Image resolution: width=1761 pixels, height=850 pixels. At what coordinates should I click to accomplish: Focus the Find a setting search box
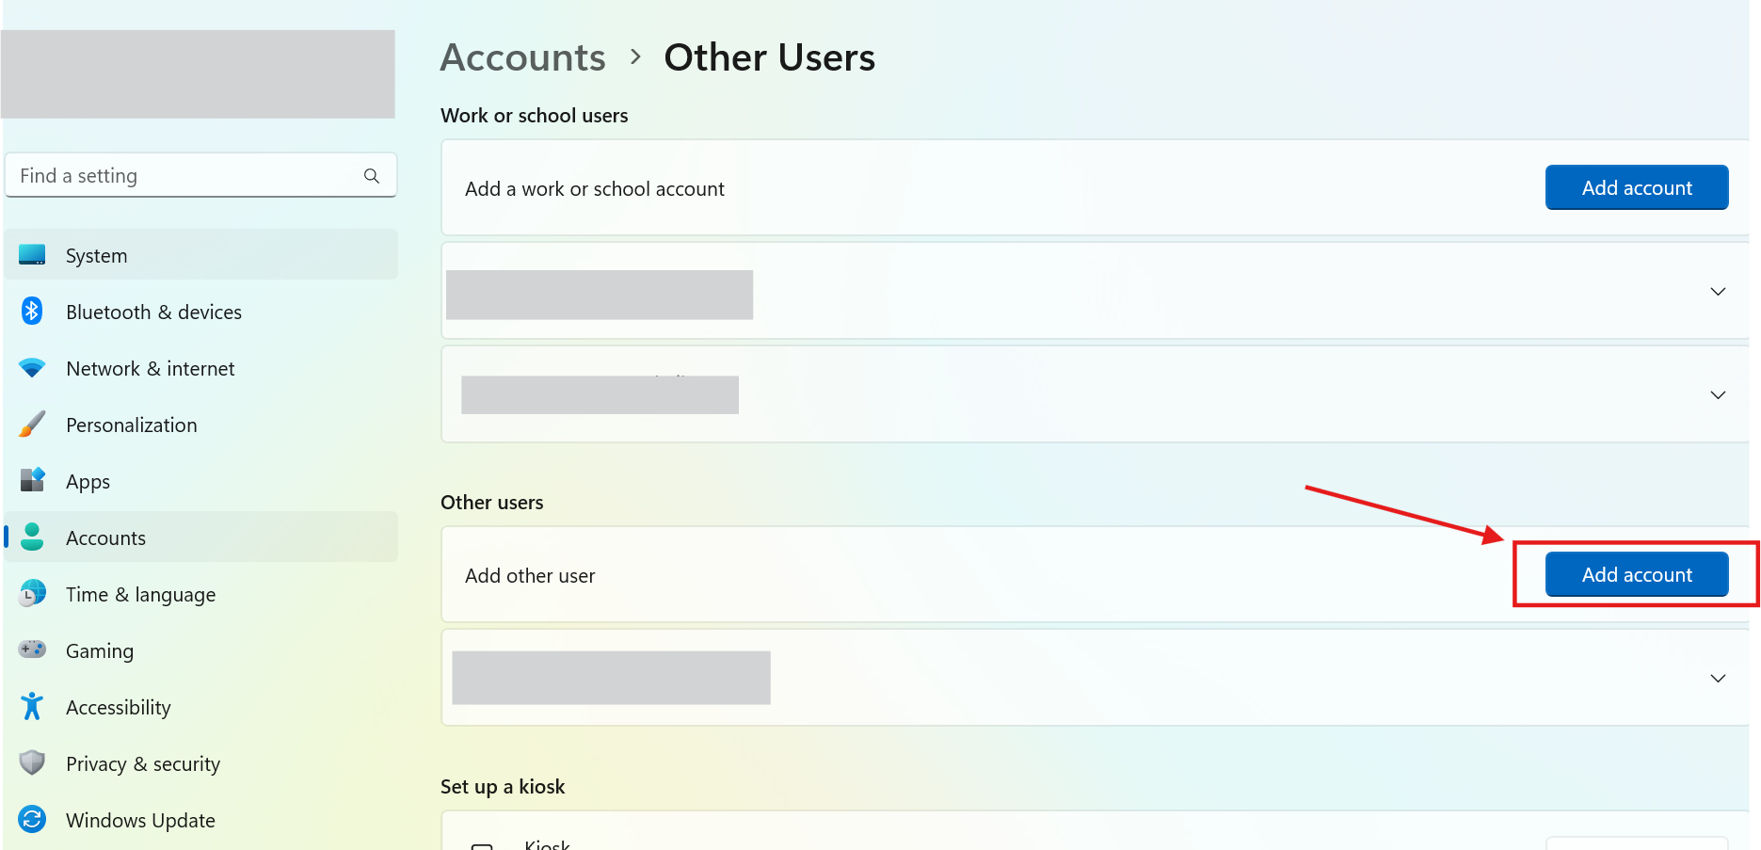click(x=201, y=175)
